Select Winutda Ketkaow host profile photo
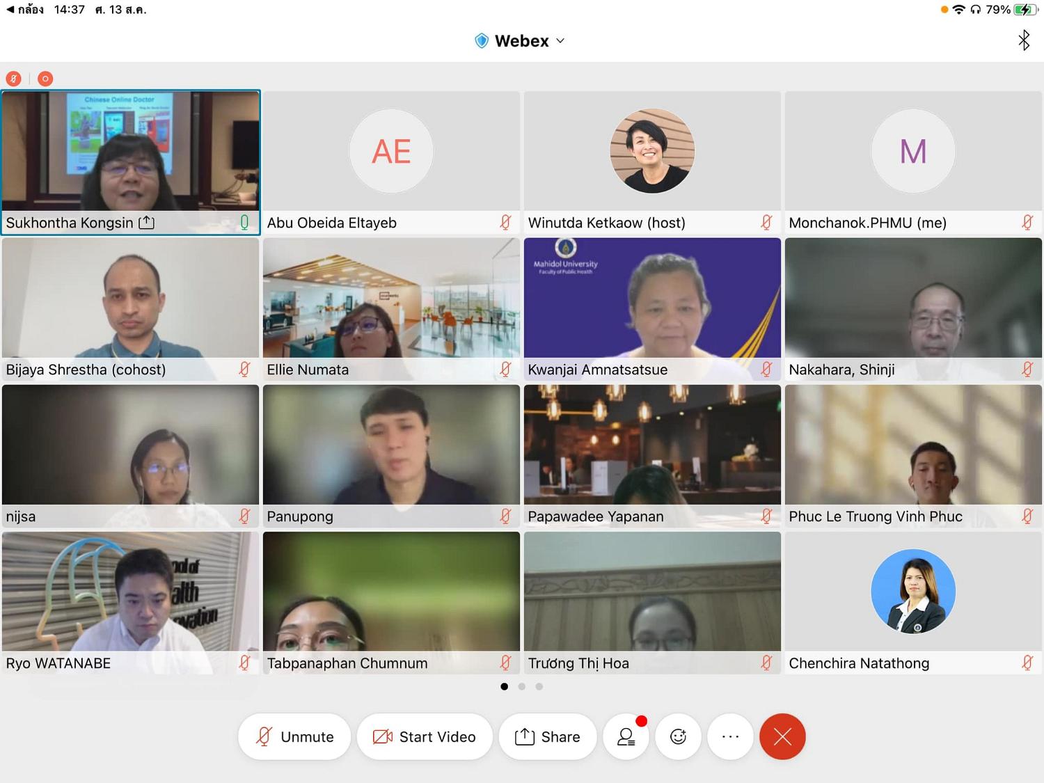 point(652,151)
